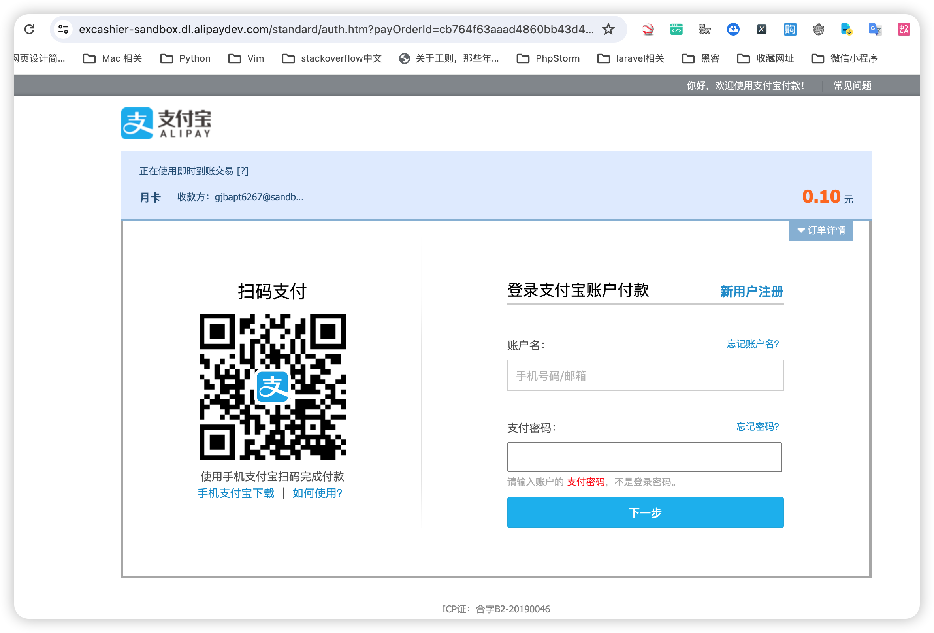Click the [?] help link beside 即时到账交易
The width and height of the screenshot is (934, 633).
242,171
